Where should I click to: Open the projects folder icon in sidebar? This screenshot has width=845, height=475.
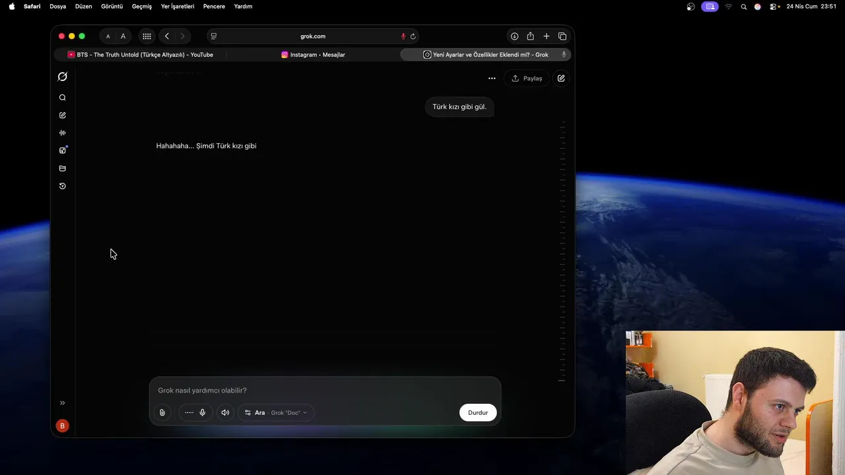click(62, 168)
